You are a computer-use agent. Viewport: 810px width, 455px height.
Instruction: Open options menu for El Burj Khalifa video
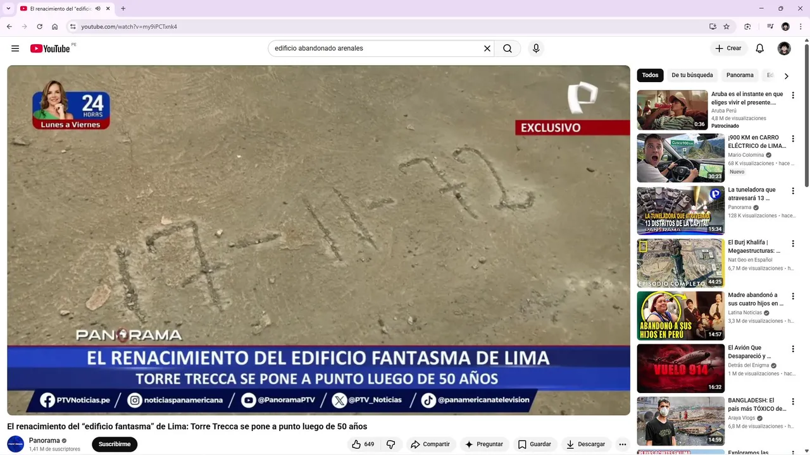tap(793, 243)
